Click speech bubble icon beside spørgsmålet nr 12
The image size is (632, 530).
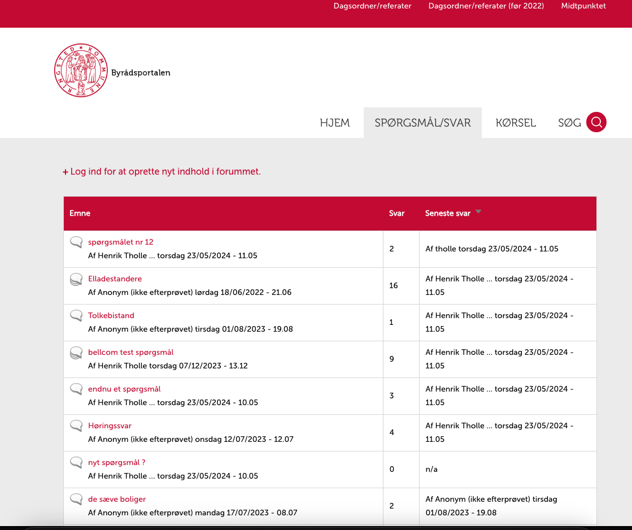tap(76, 242)
